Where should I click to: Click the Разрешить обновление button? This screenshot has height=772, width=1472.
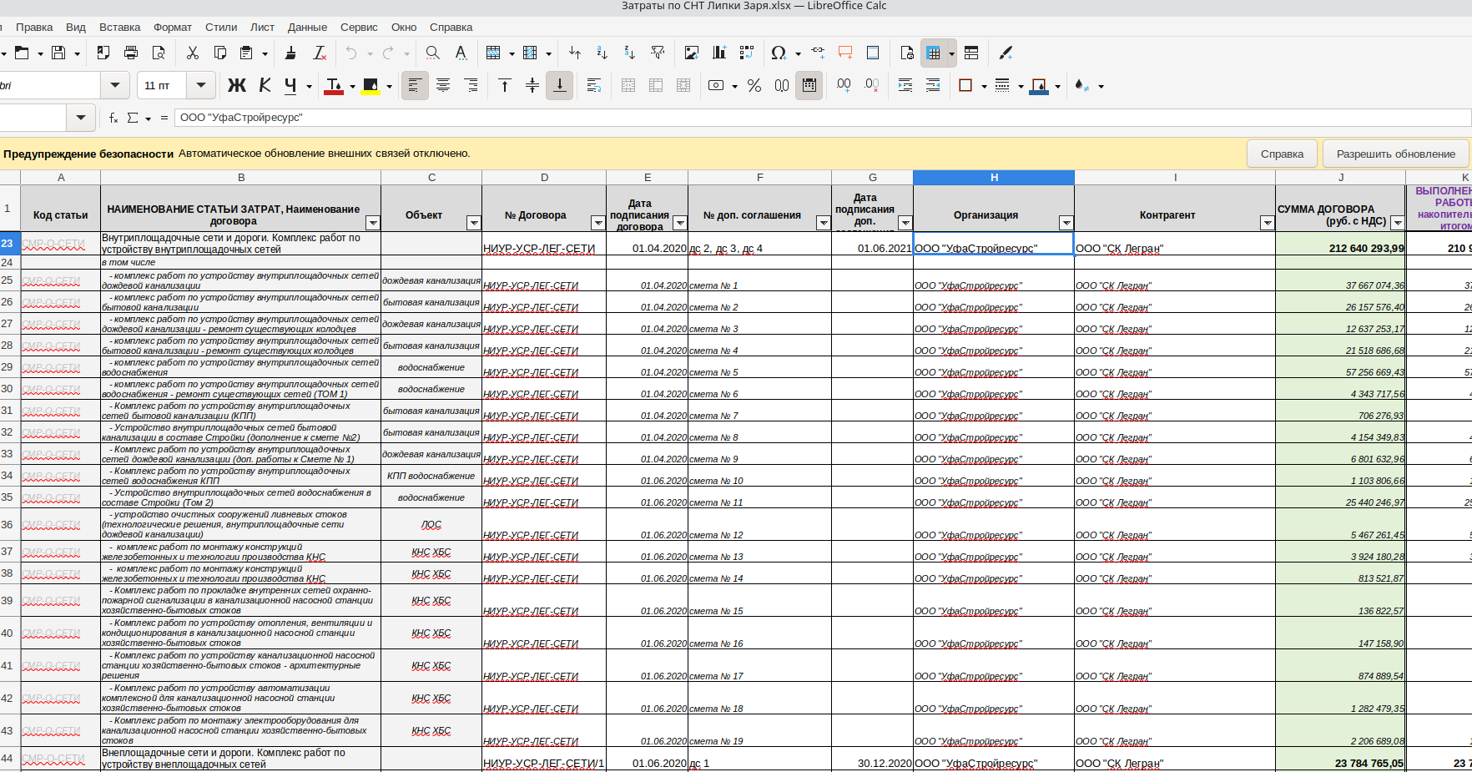1396,154
